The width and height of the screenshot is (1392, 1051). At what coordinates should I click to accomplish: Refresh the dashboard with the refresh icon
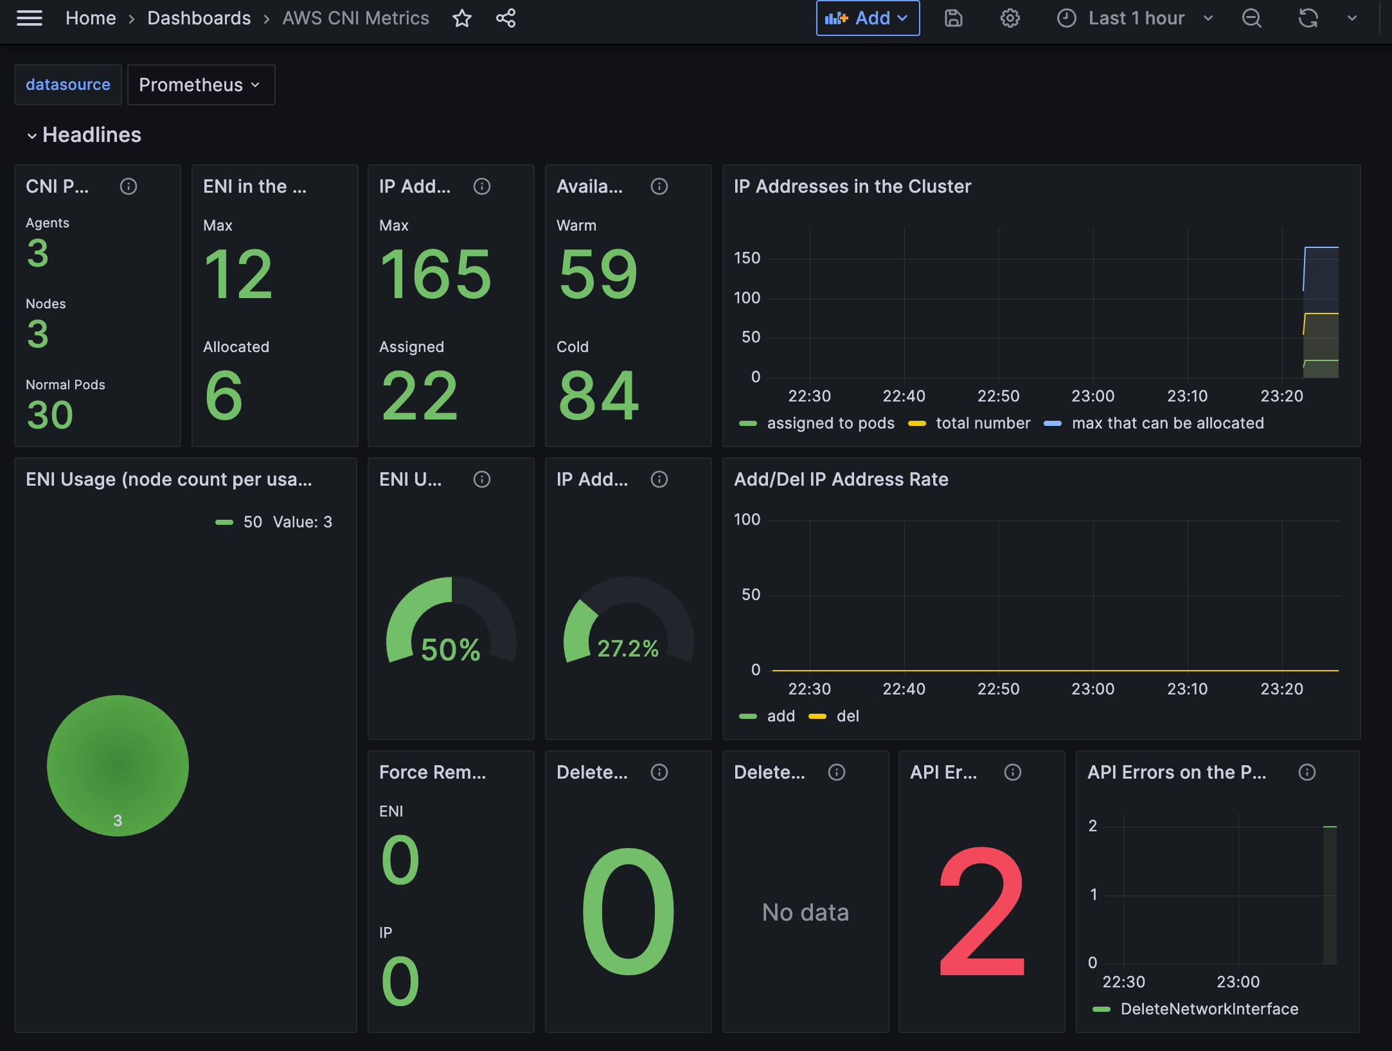coord(1308,18)
